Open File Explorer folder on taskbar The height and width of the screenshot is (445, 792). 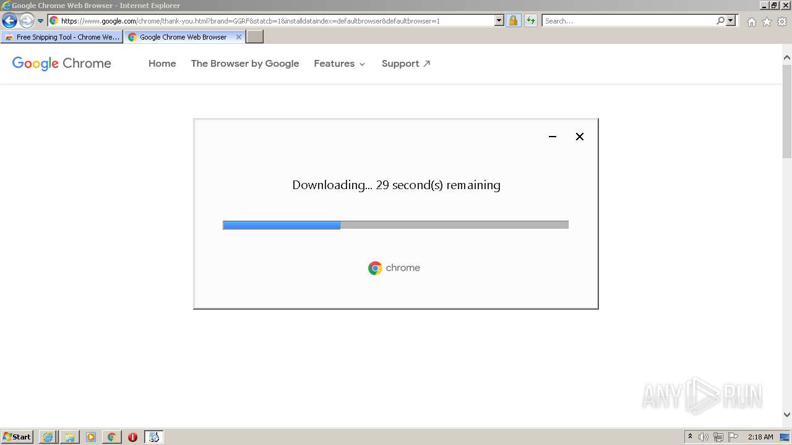pyautogui.click(x=69, y=437)
